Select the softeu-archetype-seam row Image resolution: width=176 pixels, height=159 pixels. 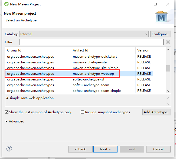click(x=79, y=85)
